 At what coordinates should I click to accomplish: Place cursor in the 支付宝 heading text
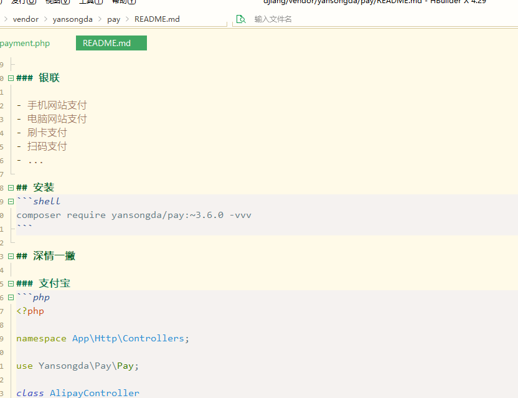coord(55,283)
